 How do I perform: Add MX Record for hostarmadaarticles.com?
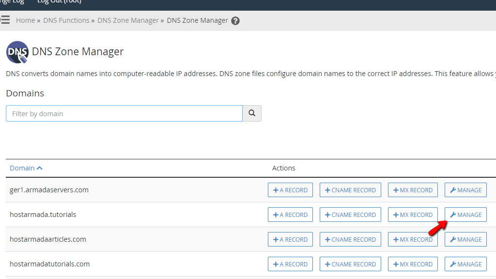pos(413,239)
